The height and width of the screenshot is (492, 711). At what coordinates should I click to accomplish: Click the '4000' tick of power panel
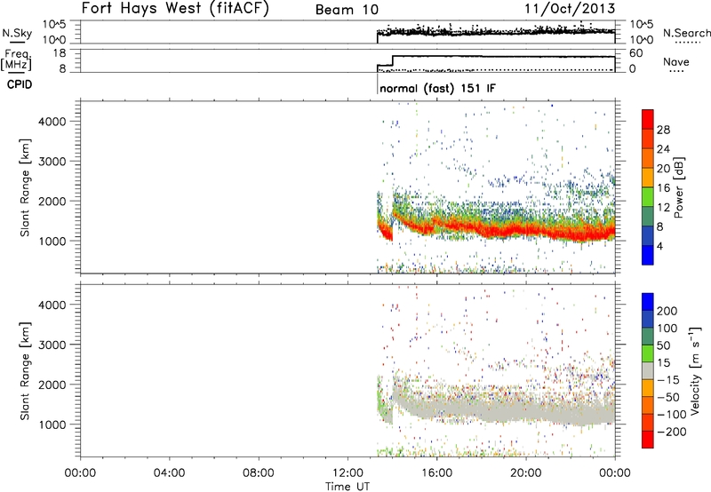[x=52, y=122]
